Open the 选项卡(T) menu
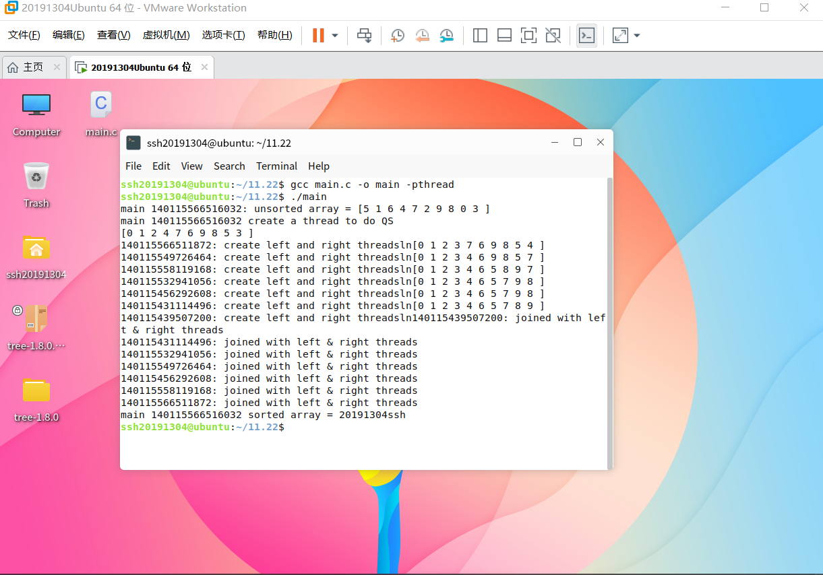 [224, 35]
